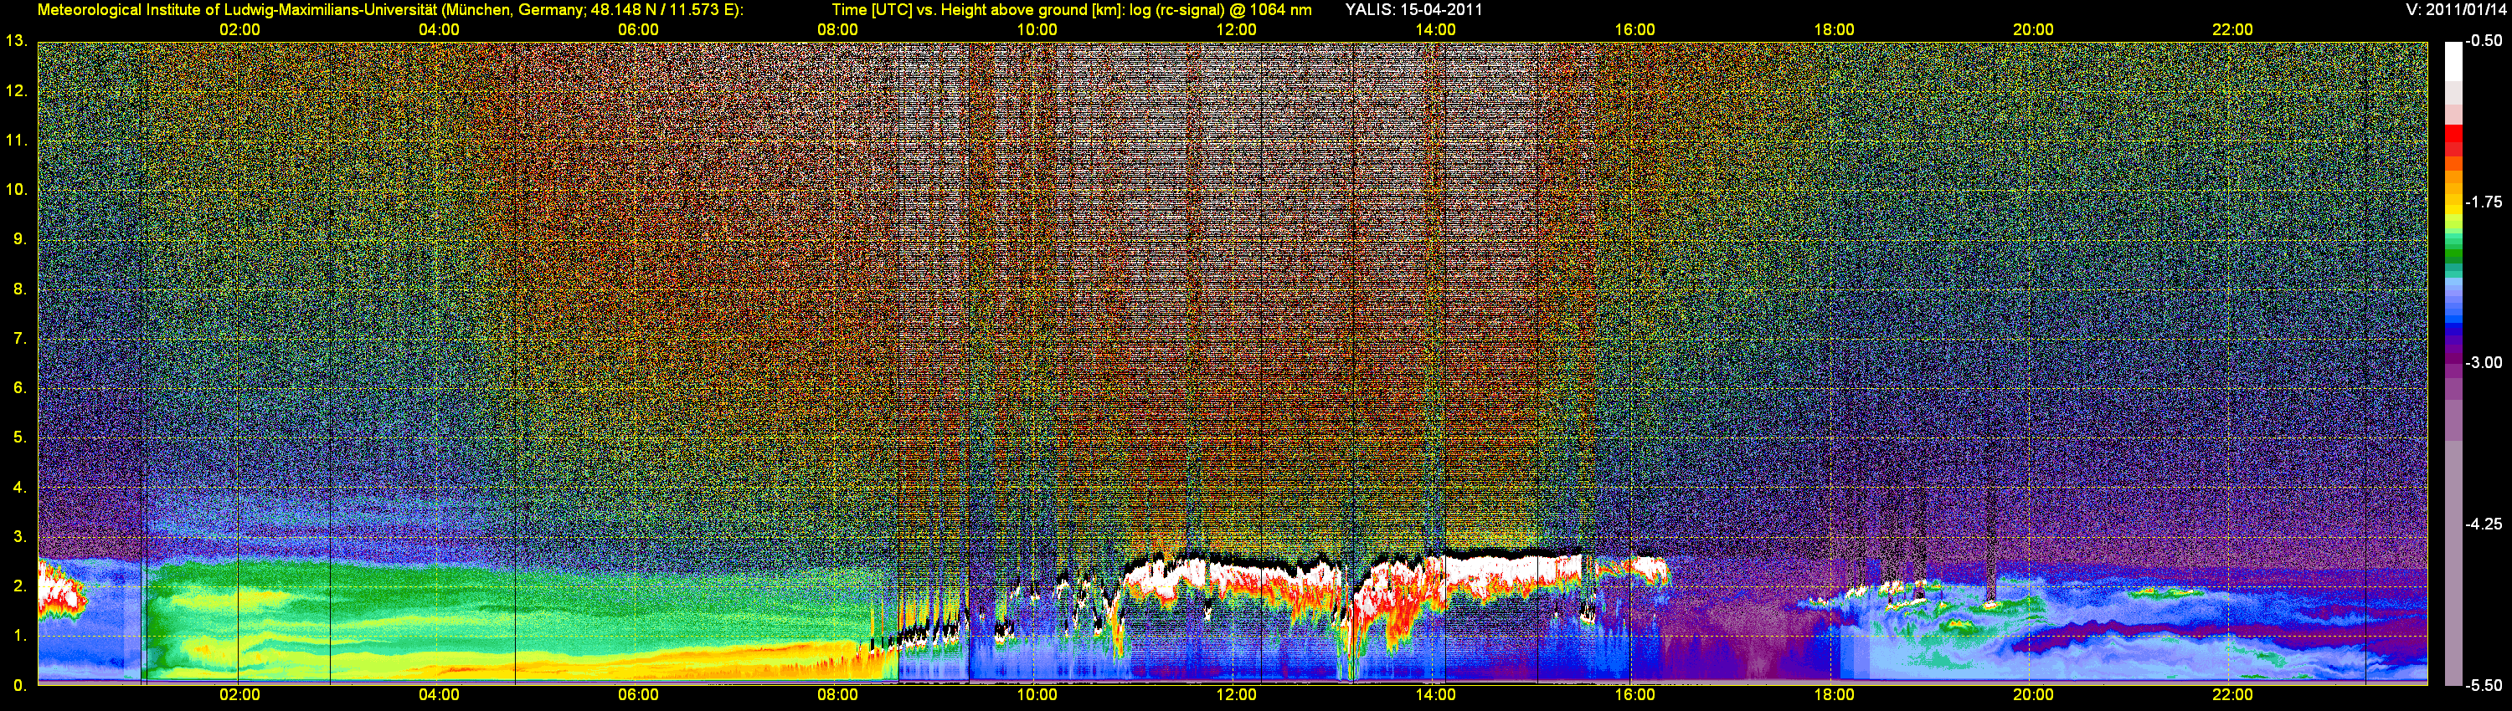Viewport: 2512px width, 711px height.
Task: Select 04:00 on the lower time axis
Action: [439, 694]
